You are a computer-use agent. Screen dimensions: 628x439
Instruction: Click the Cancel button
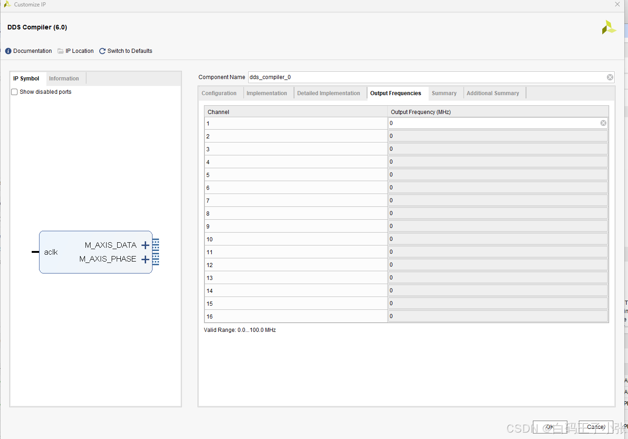point(596,427)
